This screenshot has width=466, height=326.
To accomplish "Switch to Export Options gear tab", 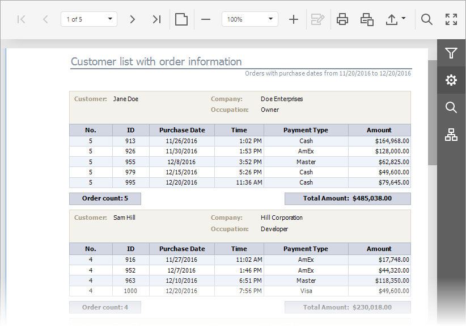I will [x=451, y=80].
